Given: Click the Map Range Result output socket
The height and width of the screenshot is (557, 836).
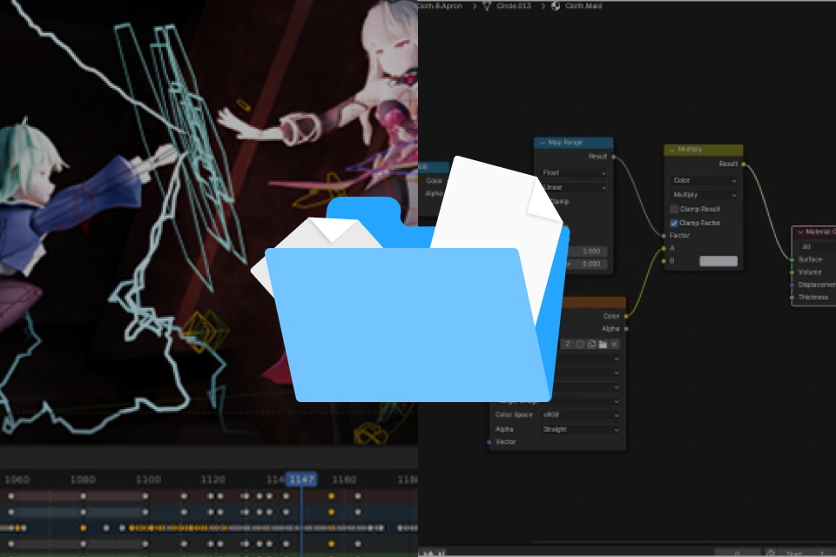Looking at the screenshot, I should point(614,157).
